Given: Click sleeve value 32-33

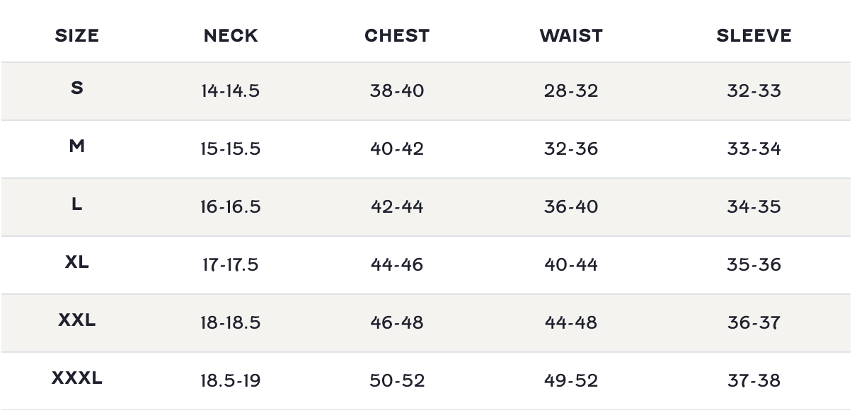Looking at the screenshot, I should tap(754, 91).
